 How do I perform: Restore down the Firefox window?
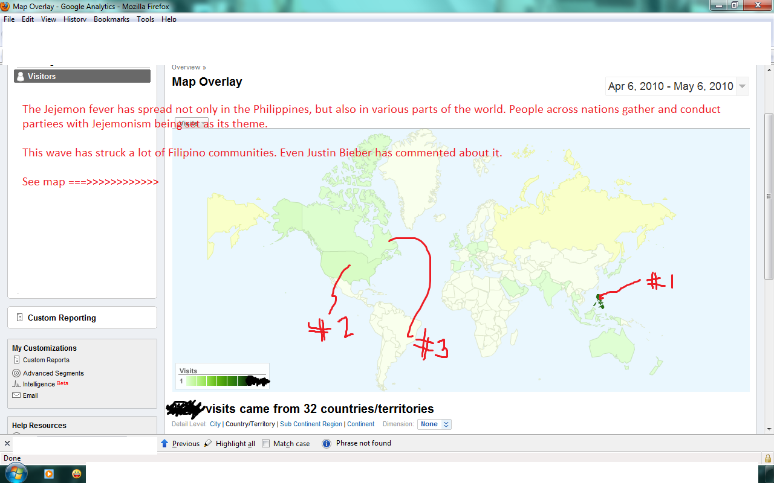pyautogui.click(x=734, y=5)
